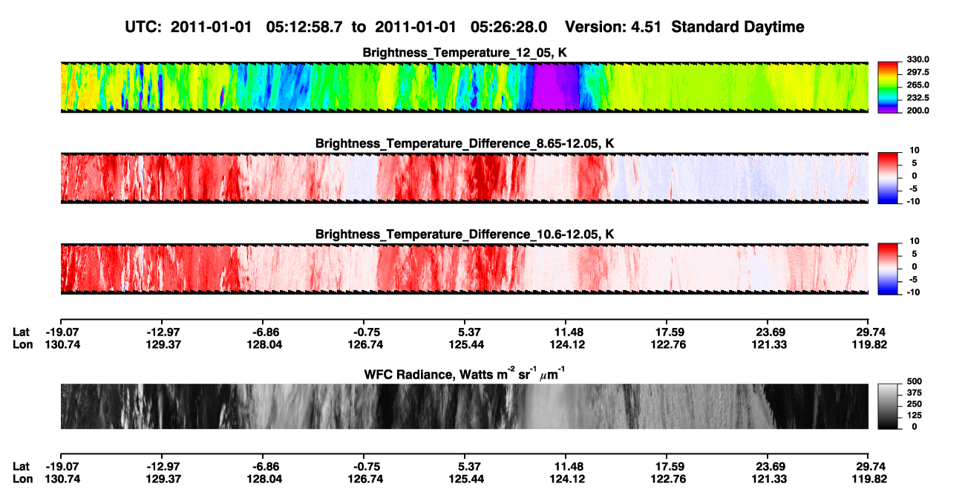Click the 232.5 colorbar tick label

[917, 98]
